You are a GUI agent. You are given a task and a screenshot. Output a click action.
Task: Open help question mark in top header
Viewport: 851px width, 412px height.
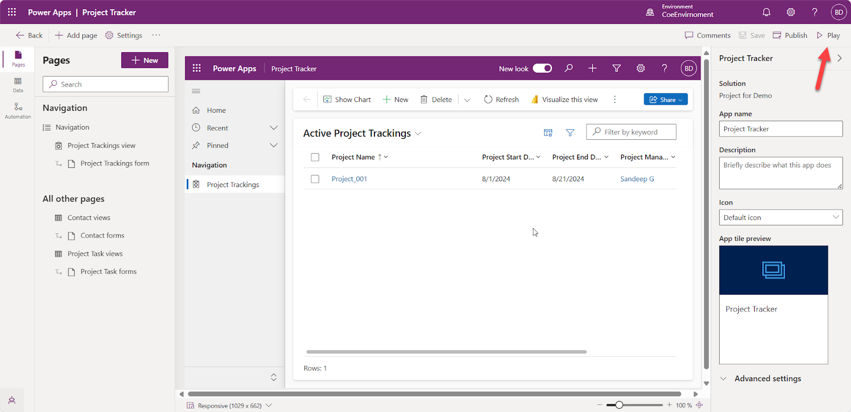point(814,12)
